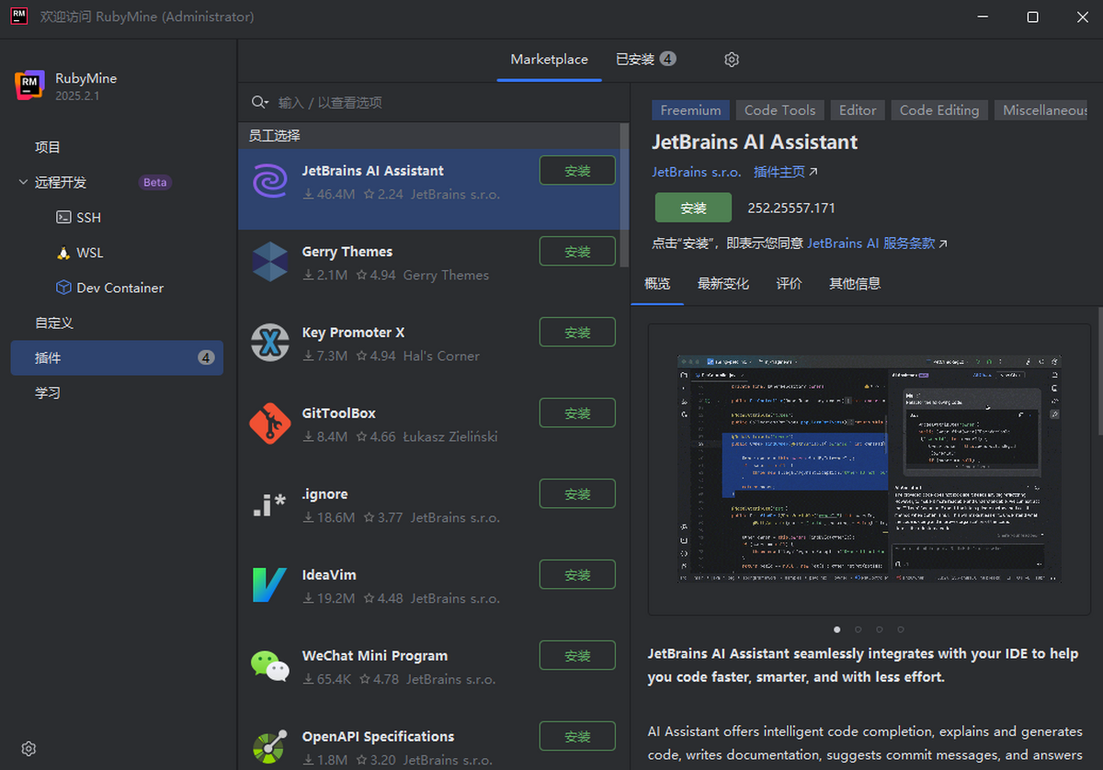Click the green 安装 button in details panel
The width and height of the screenshot is (1103, 770).
coord(693,208)
